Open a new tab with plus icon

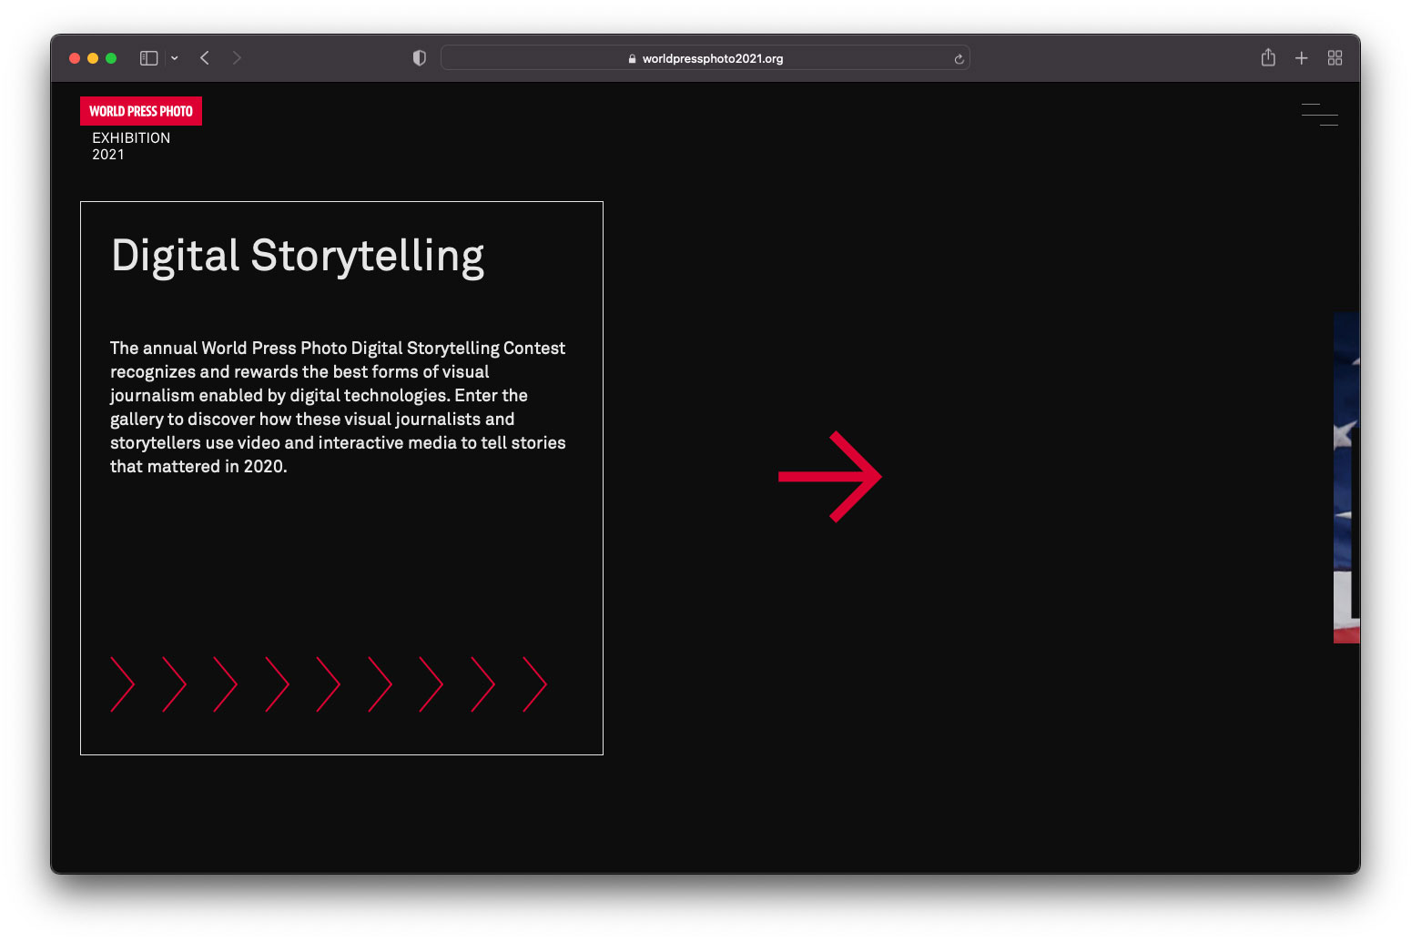pyautogui.click(x=1302, y=58)
